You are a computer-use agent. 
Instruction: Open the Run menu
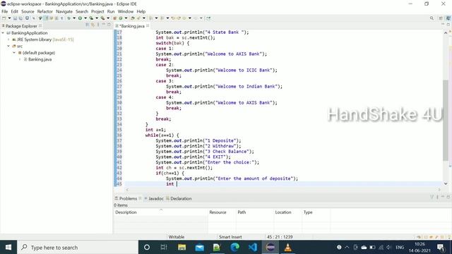click(111, 11)
